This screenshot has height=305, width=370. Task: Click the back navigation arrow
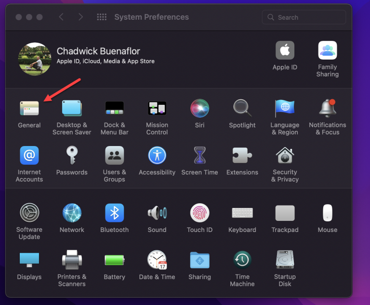pyautogui.click(x=61, y=17)
